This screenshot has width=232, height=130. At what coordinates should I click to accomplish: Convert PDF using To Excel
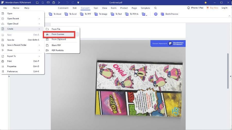[71, 14]
